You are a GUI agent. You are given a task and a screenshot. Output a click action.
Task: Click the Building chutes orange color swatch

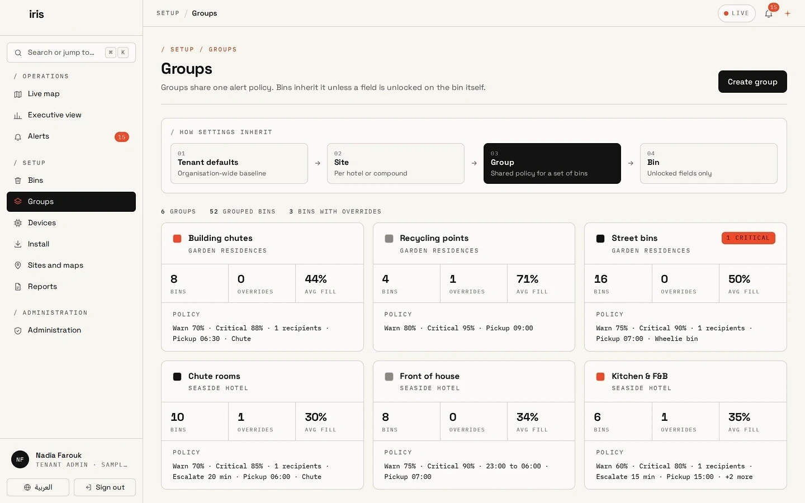click(177, 239)
